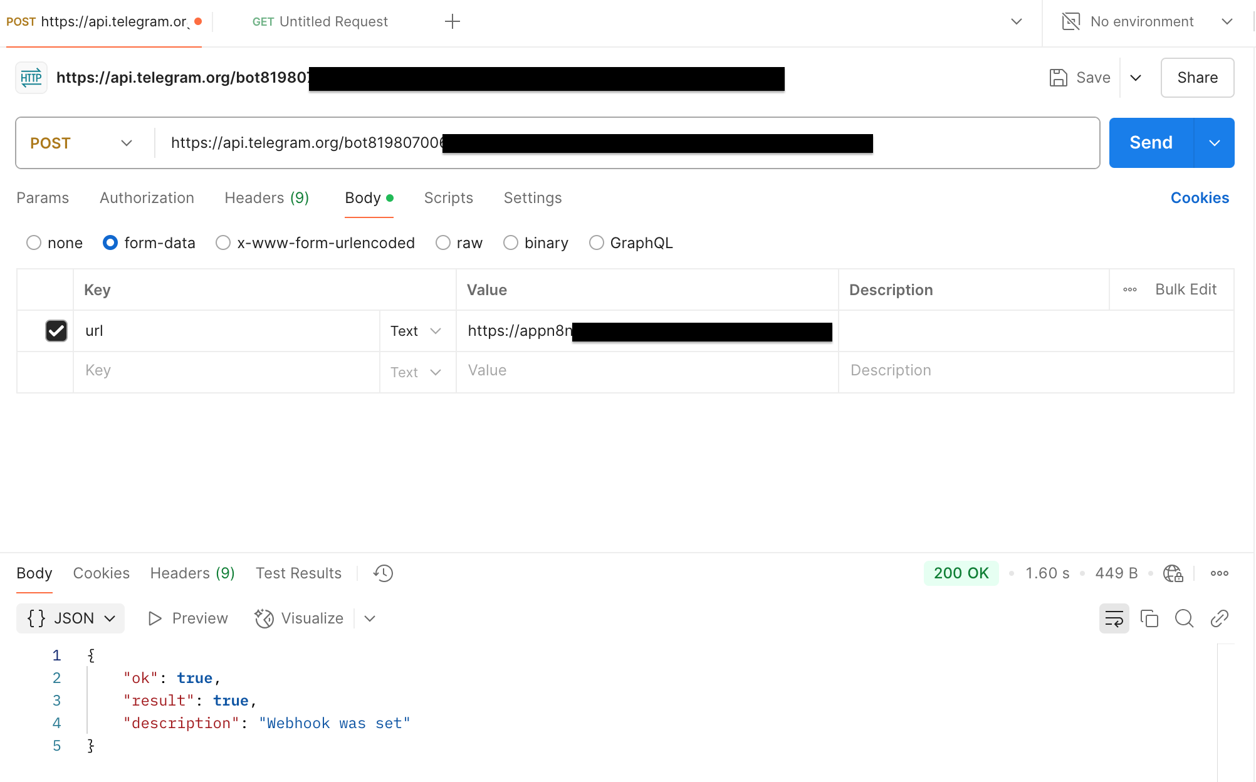Open response history clock icon

[383, 573]
